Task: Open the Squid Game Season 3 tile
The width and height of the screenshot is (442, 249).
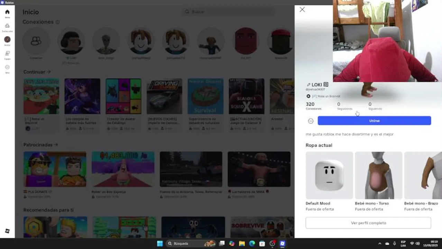Action: 247,96
